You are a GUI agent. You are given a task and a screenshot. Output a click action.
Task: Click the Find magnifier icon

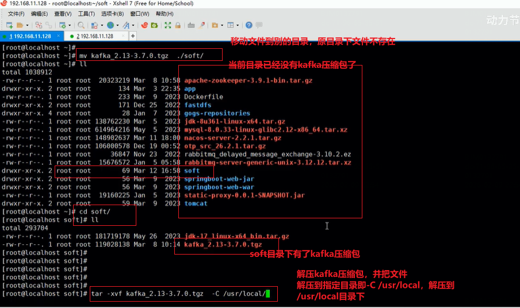(81, 25)
